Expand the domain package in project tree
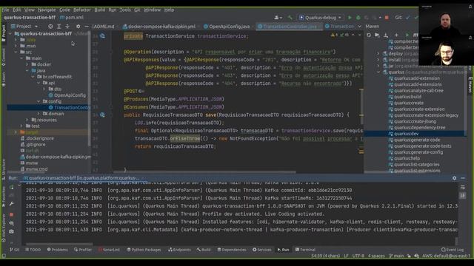The width and height of the screenshot is (474, 266). (39, 114)
